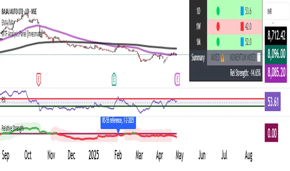
Task: Click the red square beside 42.0
Action: 242,26
